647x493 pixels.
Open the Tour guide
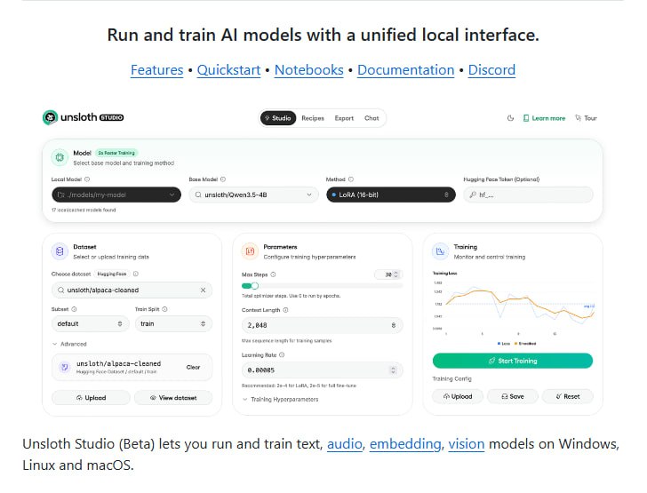586,118
